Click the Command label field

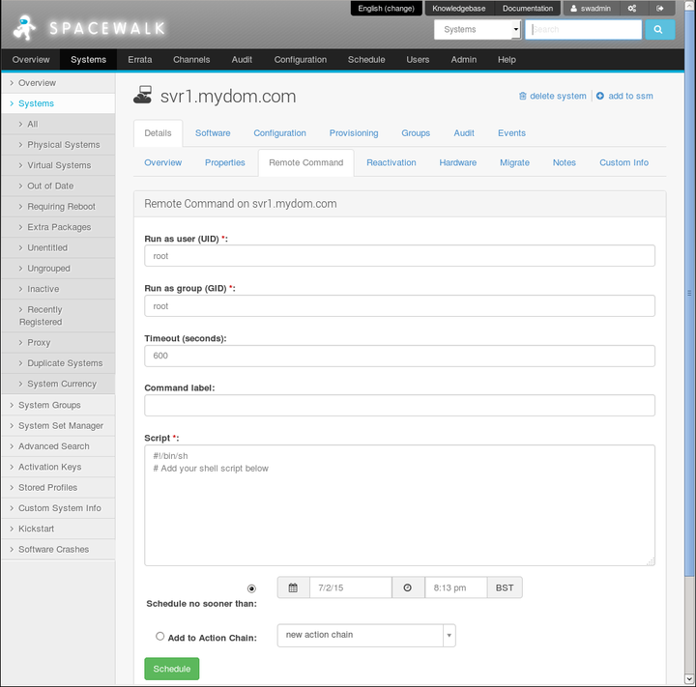coord(399,406)
